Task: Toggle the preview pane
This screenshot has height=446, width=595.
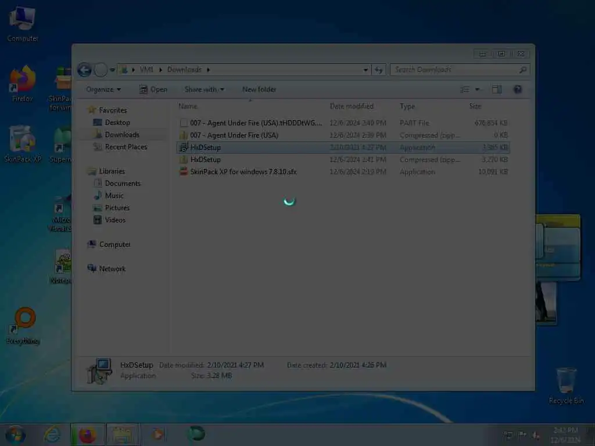Action: [x=497, y=89]
